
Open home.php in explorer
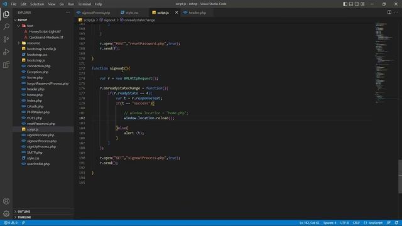coord(35,95)
